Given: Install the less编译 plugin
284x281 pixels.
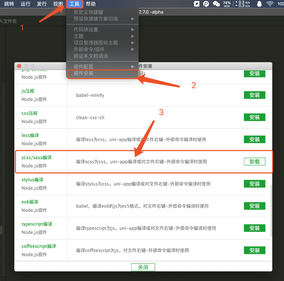Looking at the screenshot, I should (x=254, y=139).
